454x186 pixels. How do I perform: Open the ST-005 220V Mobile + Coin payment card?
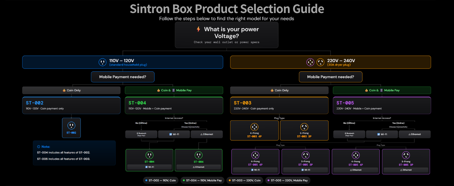pyautogui.click(x=382, y=105)
